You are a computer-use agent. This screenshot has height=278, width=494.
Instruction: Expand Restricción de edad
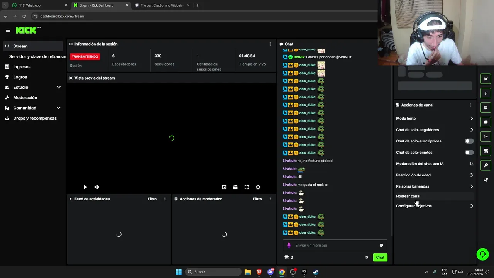[435, 175]
